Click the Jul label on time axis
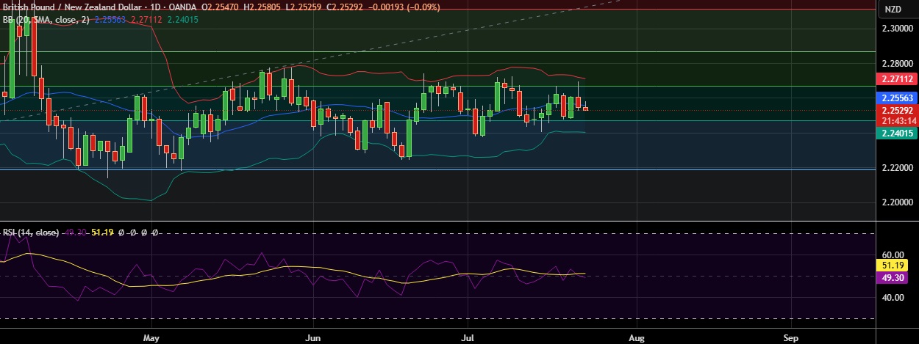Image resolution: width=919 pixels, height=344 pixels. tap(468, 338)
